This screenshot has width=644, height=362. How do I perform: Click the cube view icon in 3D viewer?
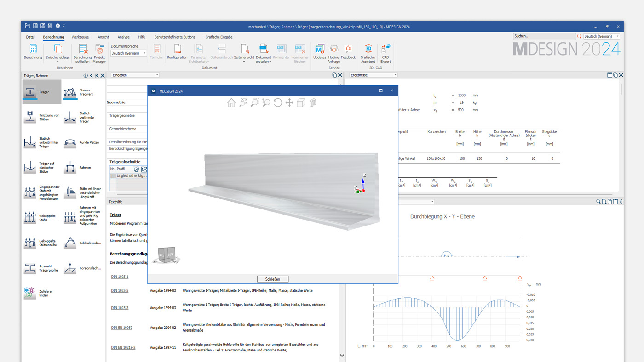pos(301,102)
